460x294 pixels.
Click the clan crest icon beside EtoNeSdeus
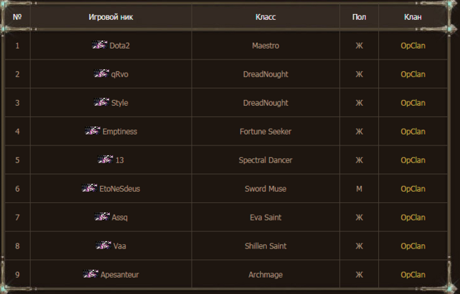[89, 188]
